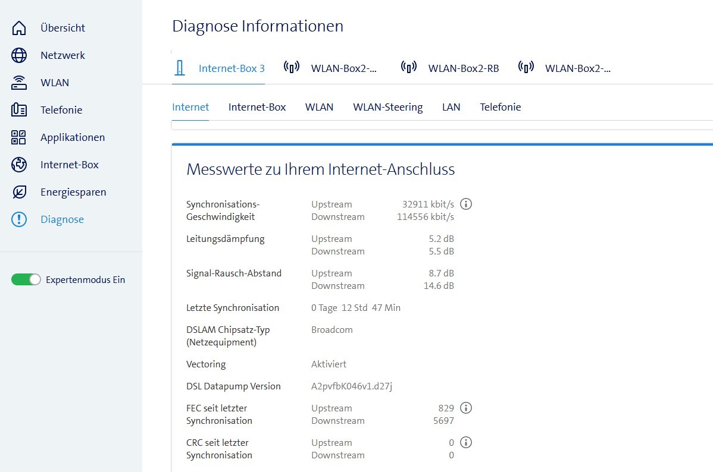This screenshot has width=713, height=472.
Task: Switch to the WLAN-Steering tab
Action: click(387, 107)
